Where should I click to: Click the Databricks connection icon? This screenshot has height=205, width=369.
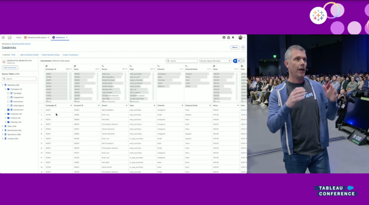pos(4,62)
